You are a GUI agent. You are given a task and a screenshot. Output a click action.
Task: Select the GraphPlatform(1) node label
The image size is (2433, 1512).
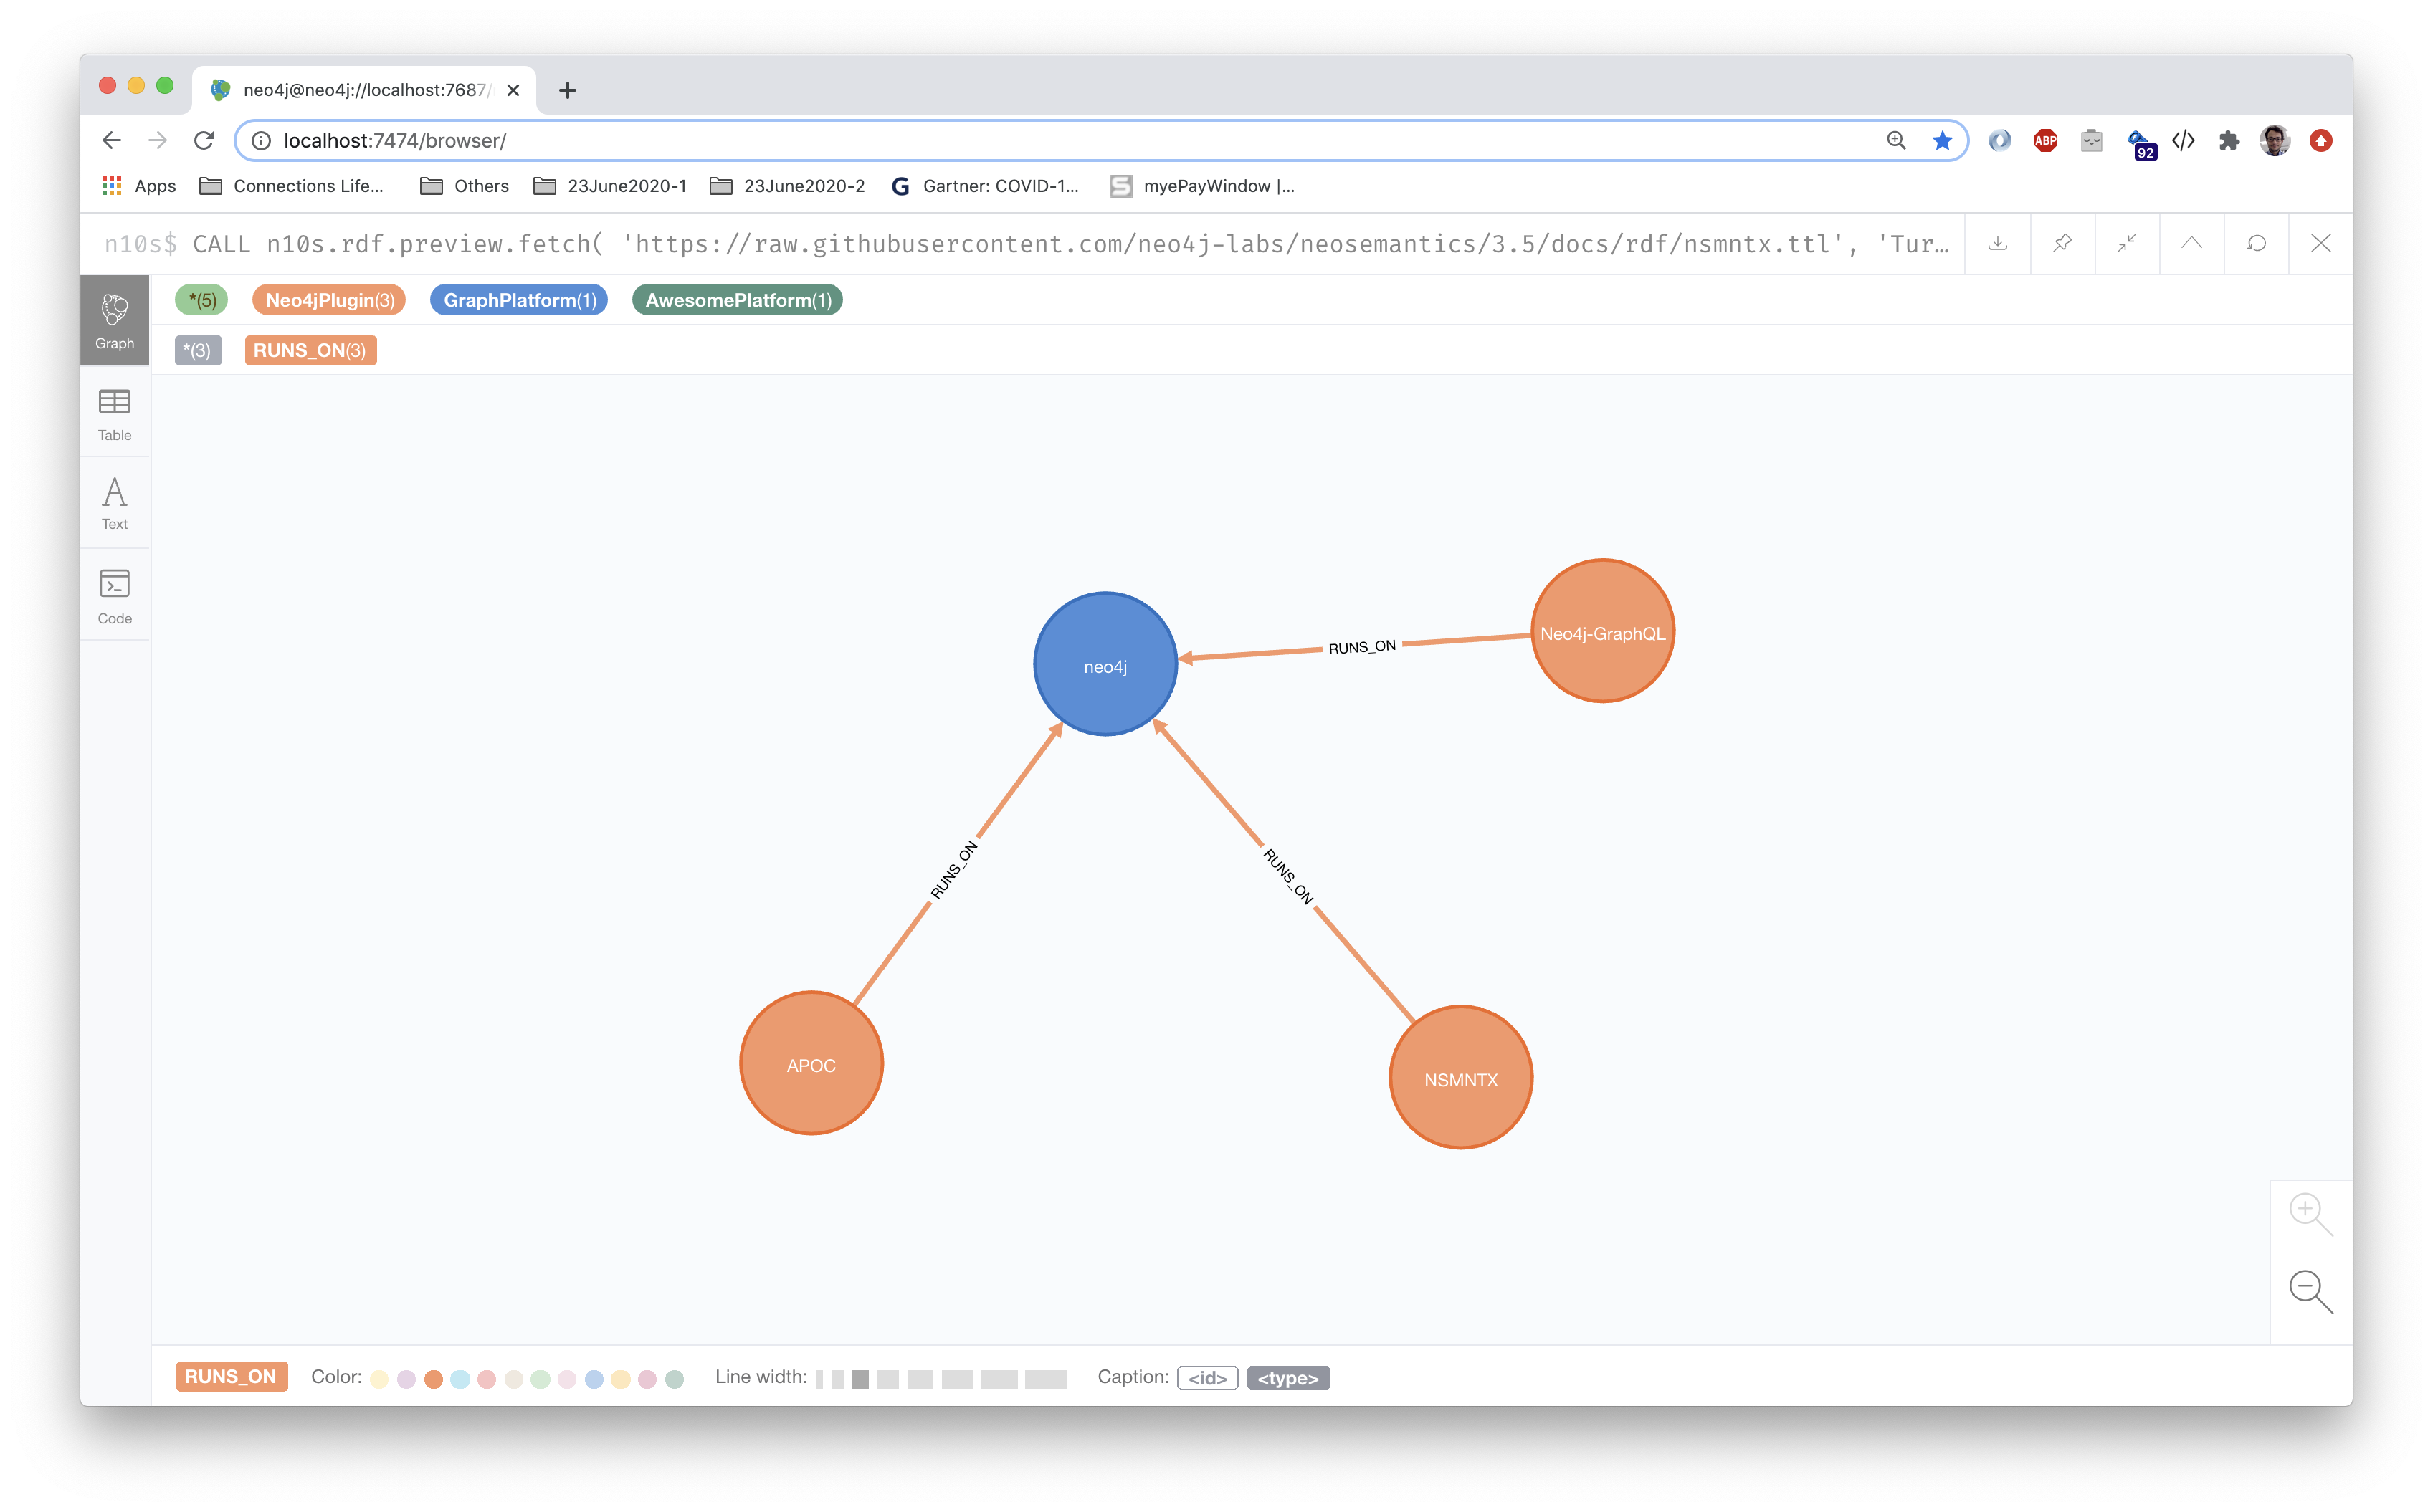519,300
